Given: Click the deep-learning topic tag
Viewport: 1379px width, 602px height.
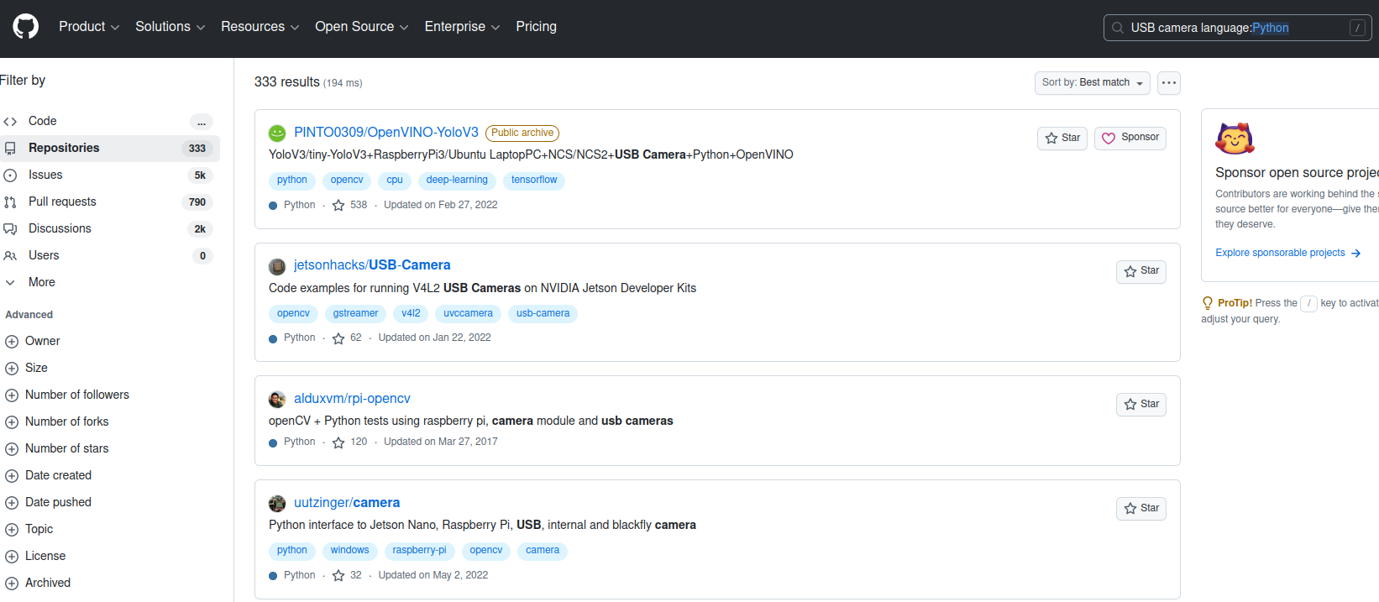Looking at the screenshot, I should [x=457, y=181].
